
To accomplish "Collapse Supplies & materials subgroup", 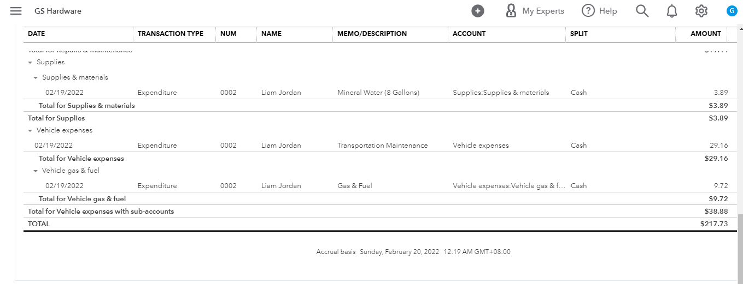I will [36, 78].
